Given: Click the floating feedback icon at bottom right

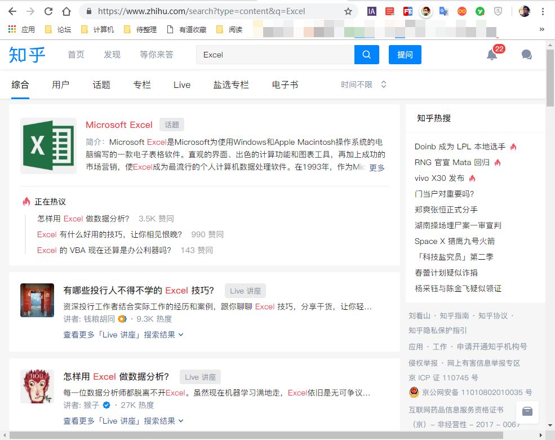Looking at the screenshot, I should point(527,412).
